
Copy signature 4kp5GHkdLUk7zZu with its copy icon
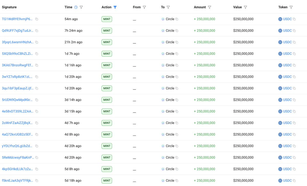click(37, 169)
